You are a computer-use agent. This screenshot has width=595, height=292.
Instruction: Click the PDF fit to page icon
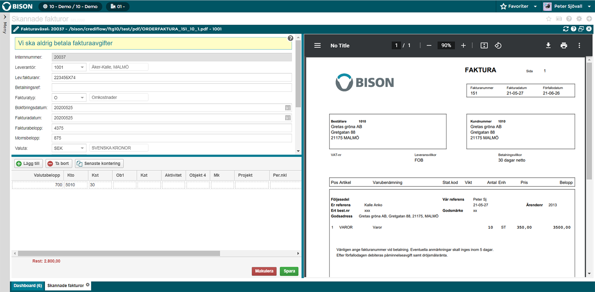pos(484,45)
